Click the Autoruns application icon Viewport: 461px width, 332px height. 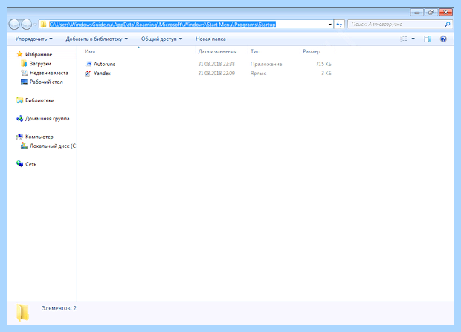click(88, 64)
